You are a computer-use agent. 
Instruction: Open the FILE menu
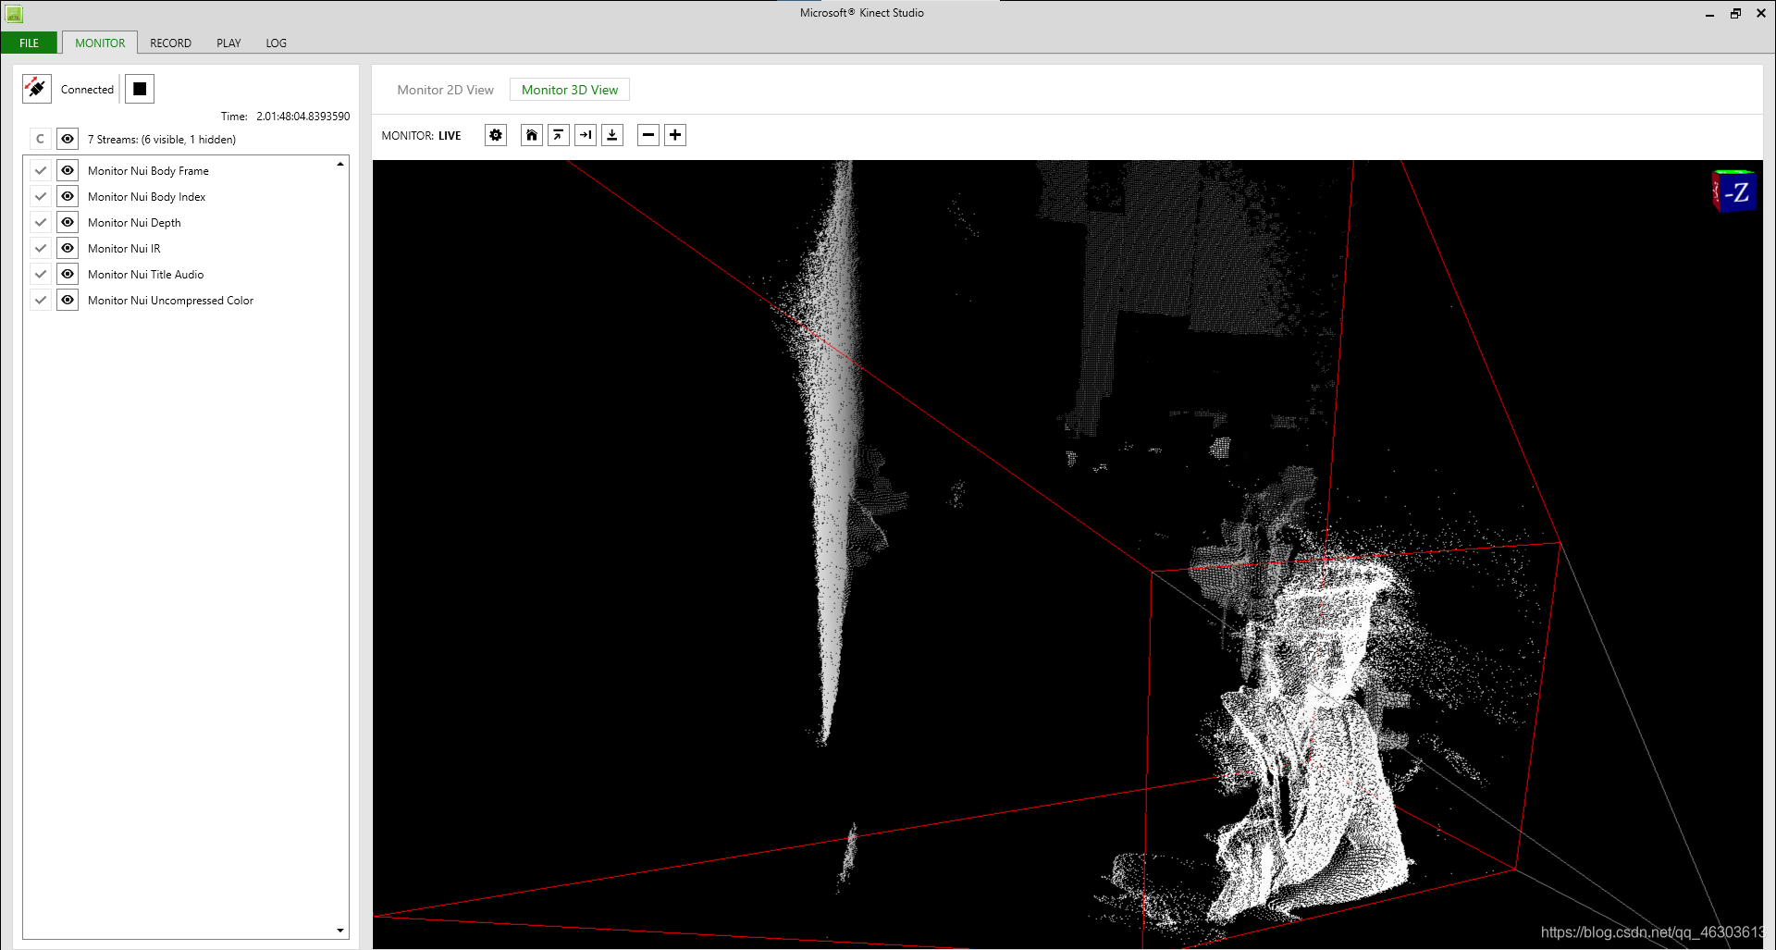(x=30, y=43)
